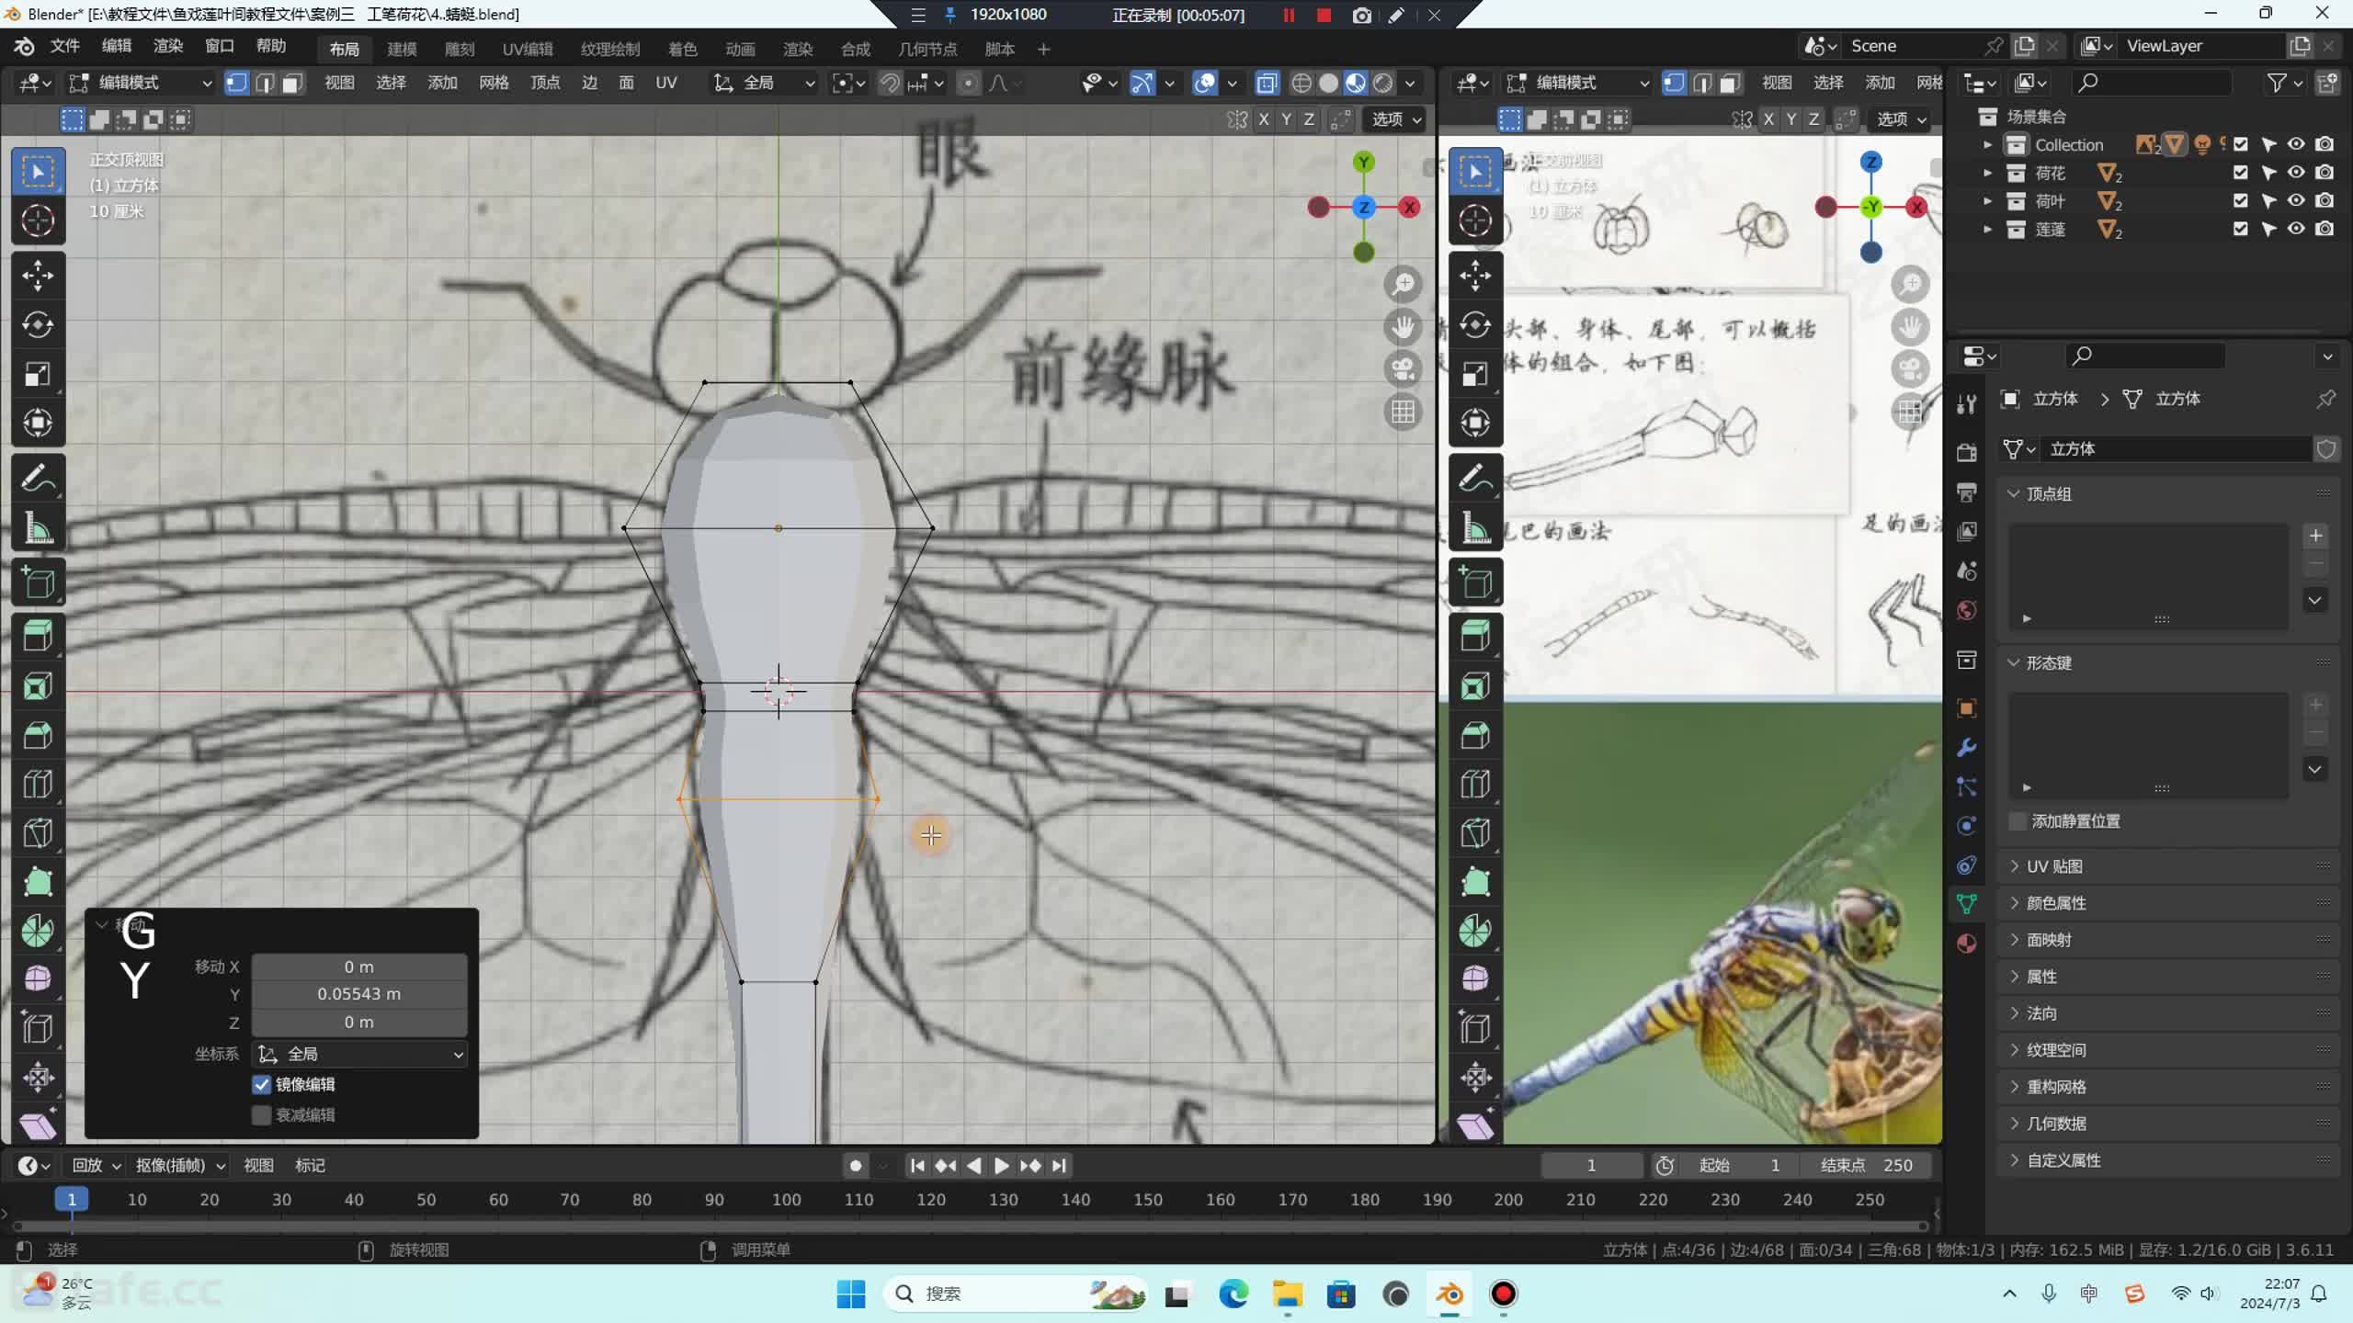Screen dimensions: 2353x1323
Task: Open the 全局 transform orientation dropdown
Action: (765, 84)
